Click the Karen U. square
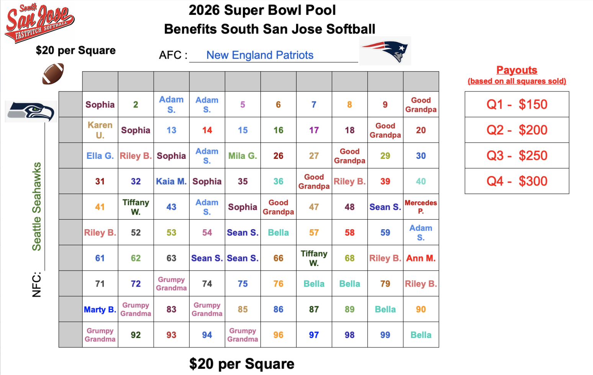 point(100,130)
